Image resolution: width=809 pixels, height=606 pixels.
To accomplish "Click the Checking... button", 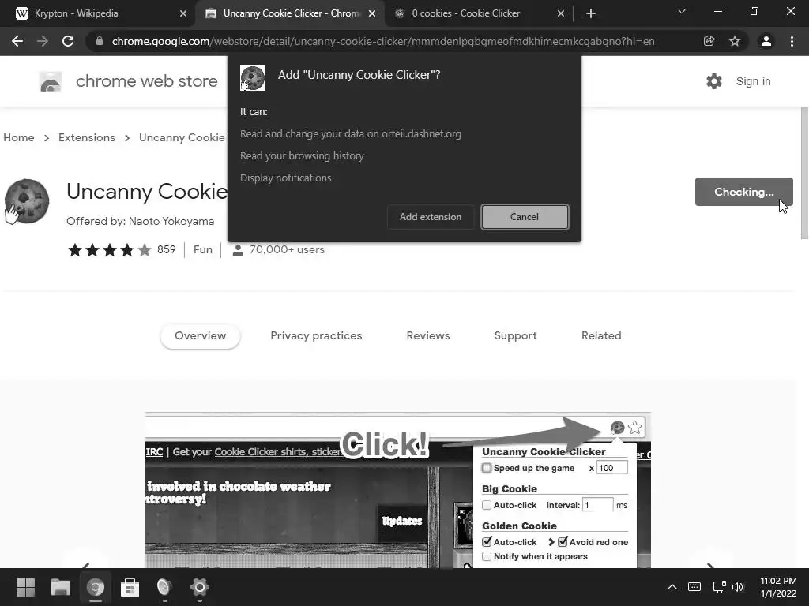I will [x=744, y=192].
